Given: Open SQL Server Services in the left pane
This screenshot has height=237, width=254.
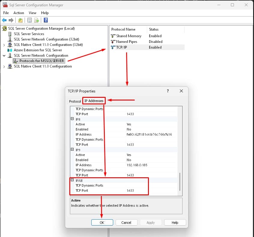Looking at the screenshot, I should [29, 34].
